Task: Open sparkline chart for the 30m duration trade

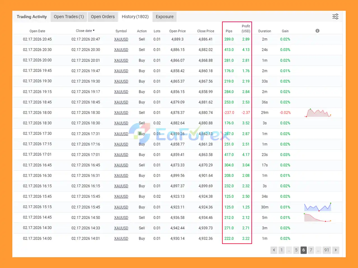Action: pyautogui.click(x=318, y=207)
